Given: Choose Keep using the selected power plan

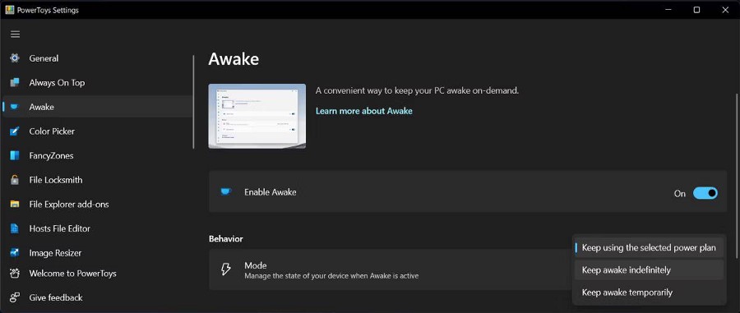Looking at the screenshot, I should click(649, 248).
